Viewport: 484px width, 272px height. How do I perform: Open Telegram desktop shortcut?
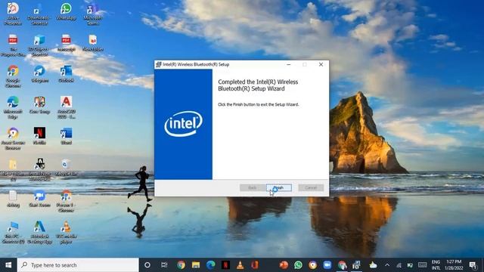[39, 74]
